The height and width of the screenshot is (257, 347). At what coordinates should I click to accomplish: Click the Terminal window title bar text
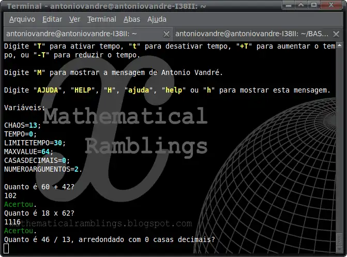(106, 6)
